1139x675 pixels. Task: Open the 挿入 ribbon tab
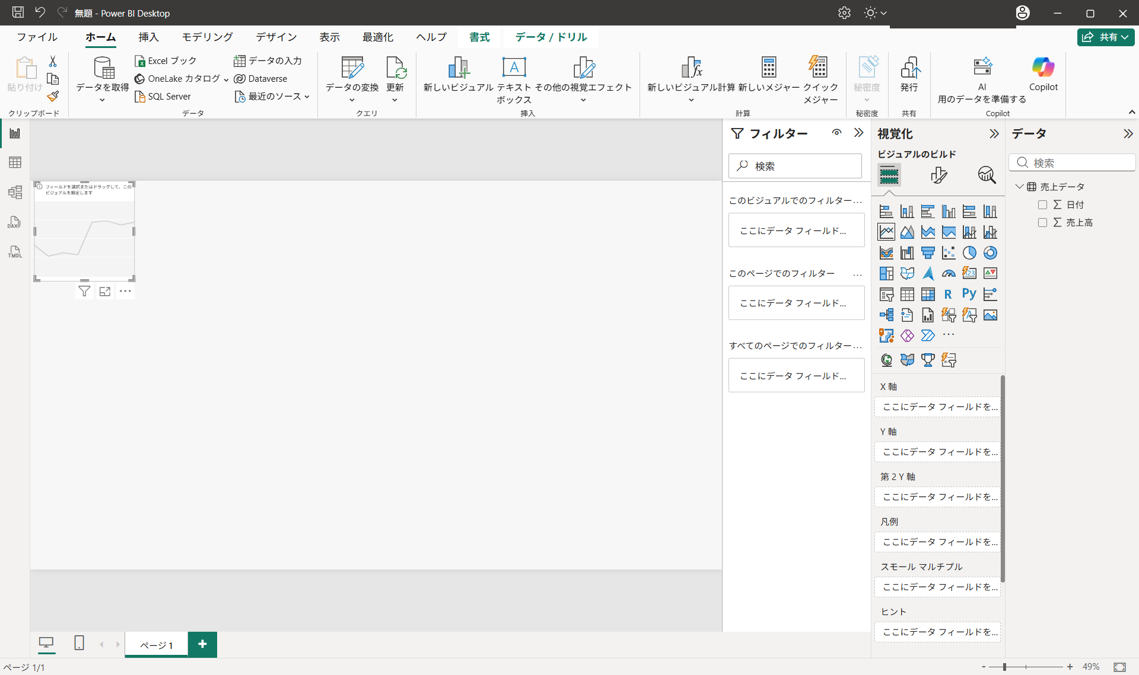(148, 37)
